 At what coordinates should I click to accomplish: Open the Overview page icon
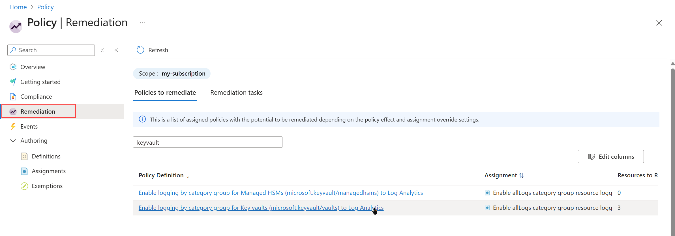(13, 67)
